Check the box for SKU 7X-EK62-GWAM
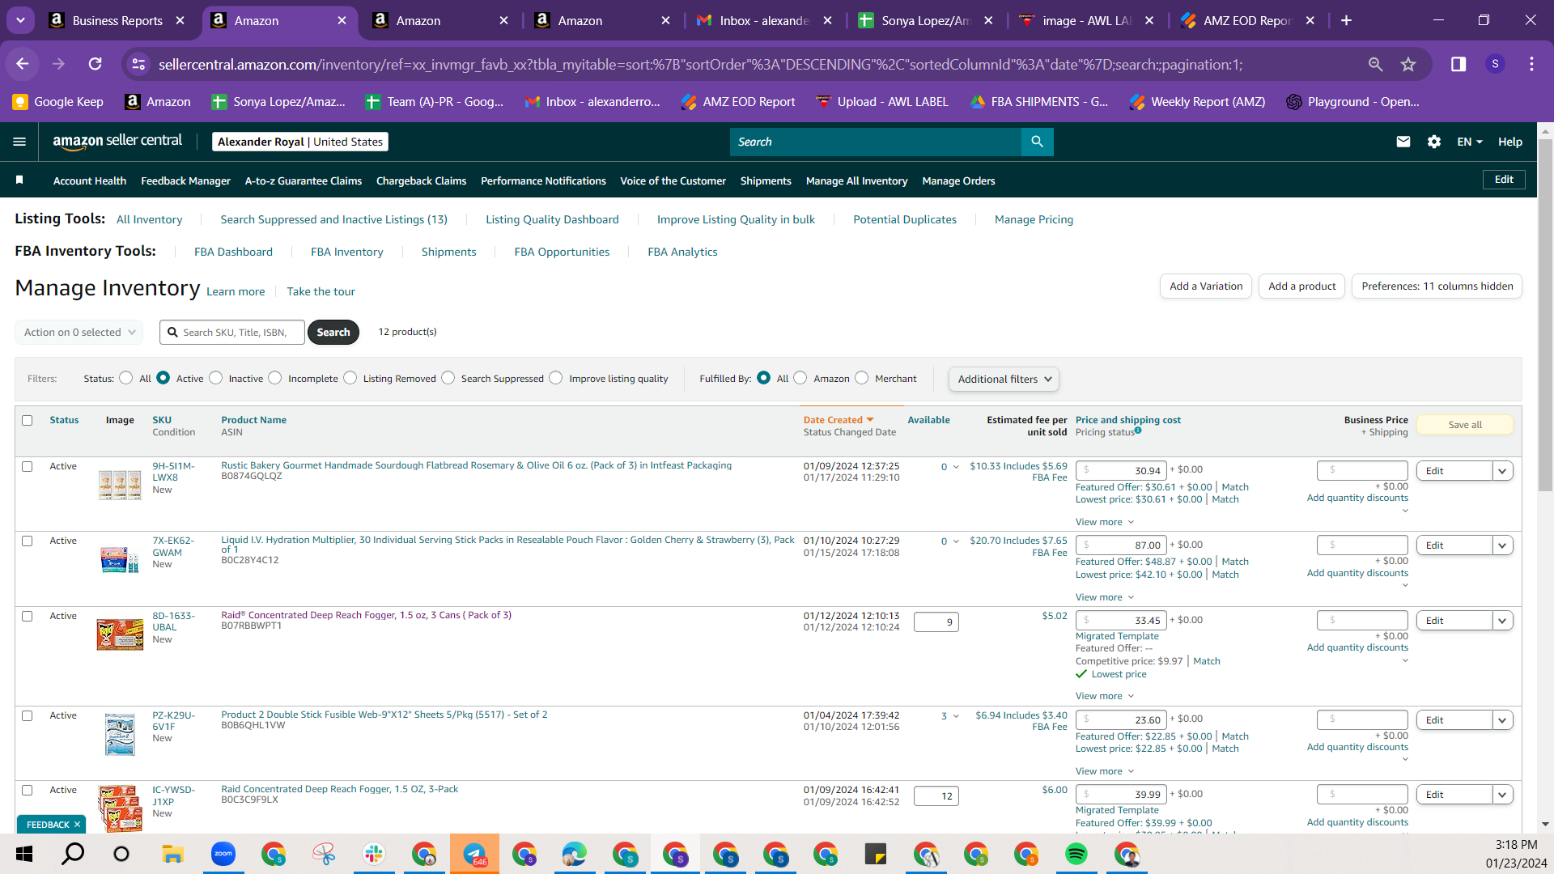 click(x=28, y=541)
